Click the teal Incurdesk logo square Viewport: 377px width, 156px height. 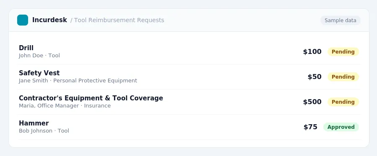23,20
